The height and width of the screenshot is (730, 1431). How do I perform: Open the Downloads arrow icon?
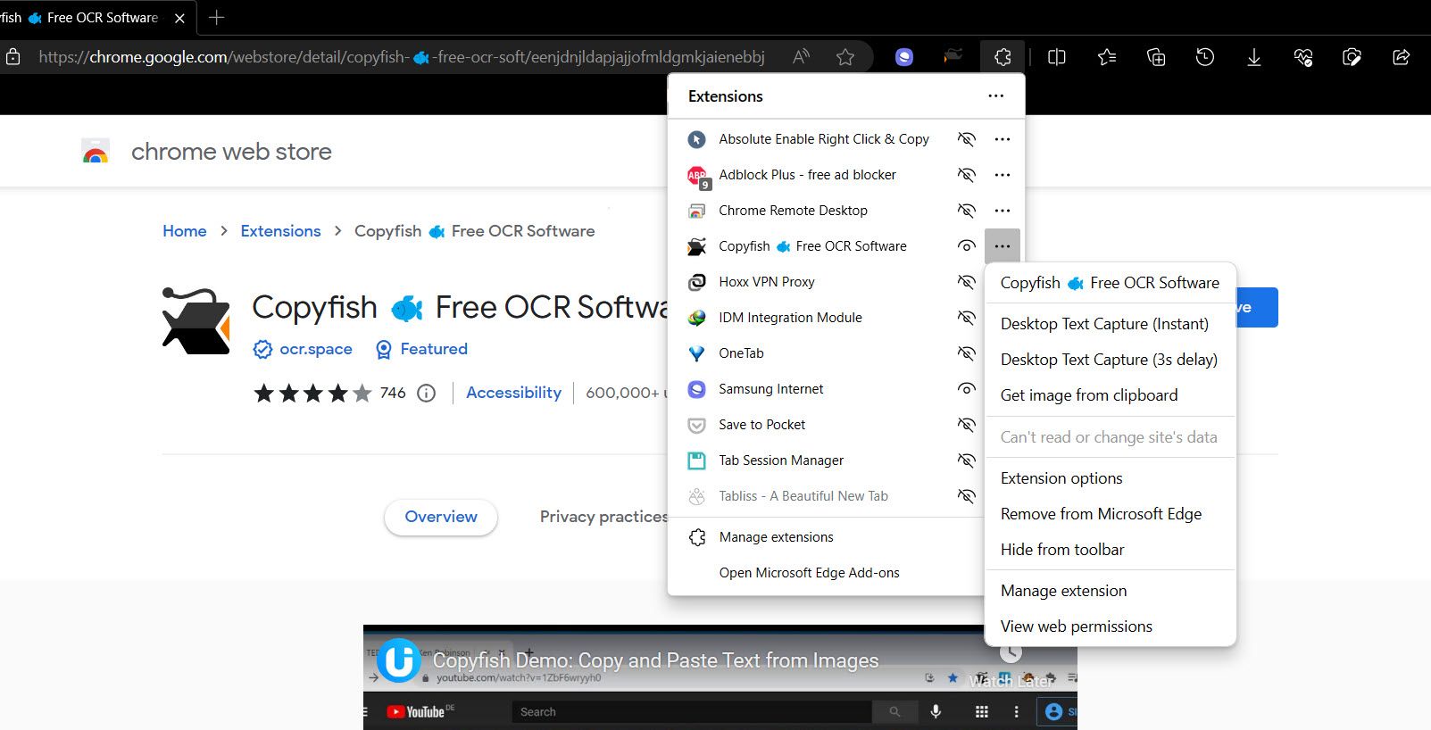point(1253,57)
